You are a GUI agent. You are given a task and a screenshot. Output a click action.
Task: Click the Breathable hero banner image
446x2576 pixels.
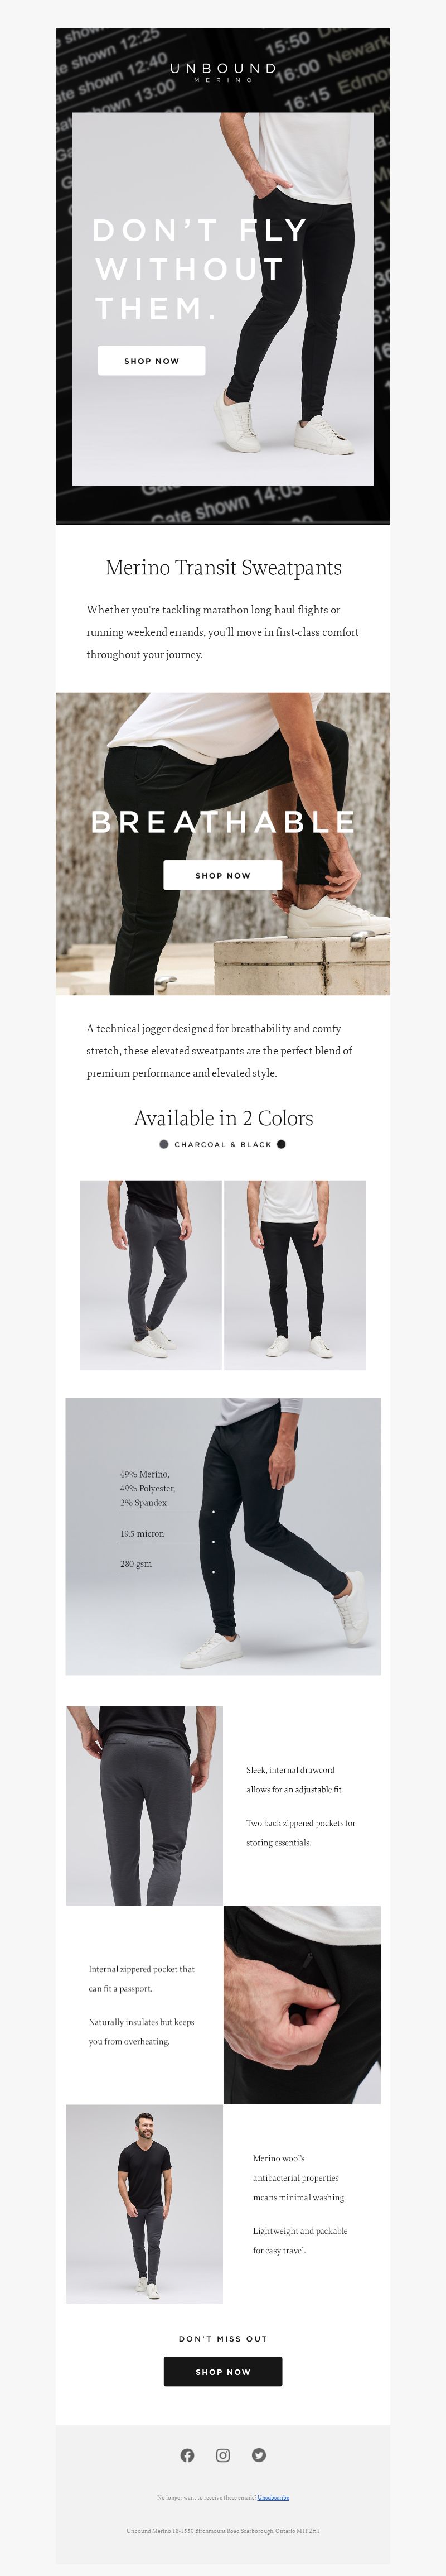222,844
